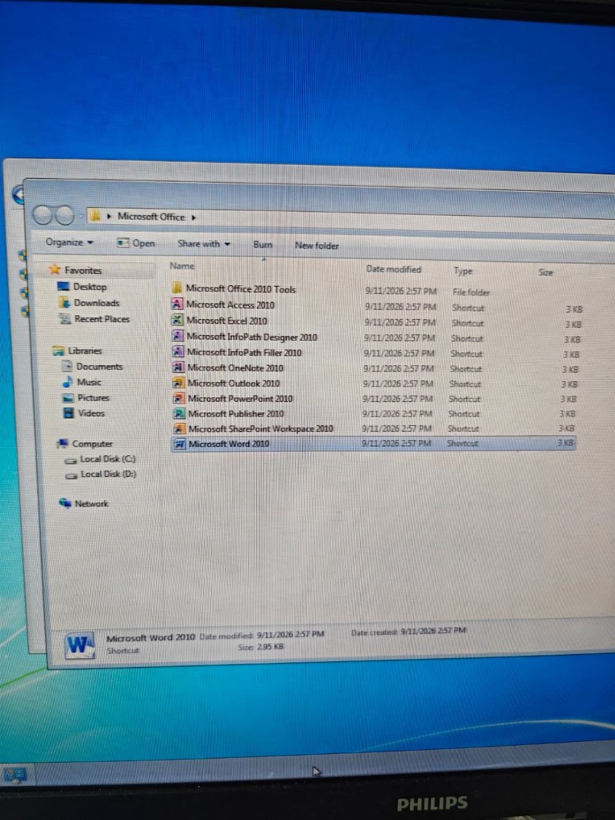
Task: Click the Local Disk (D:) drive icon
Action: pos(72,475)
